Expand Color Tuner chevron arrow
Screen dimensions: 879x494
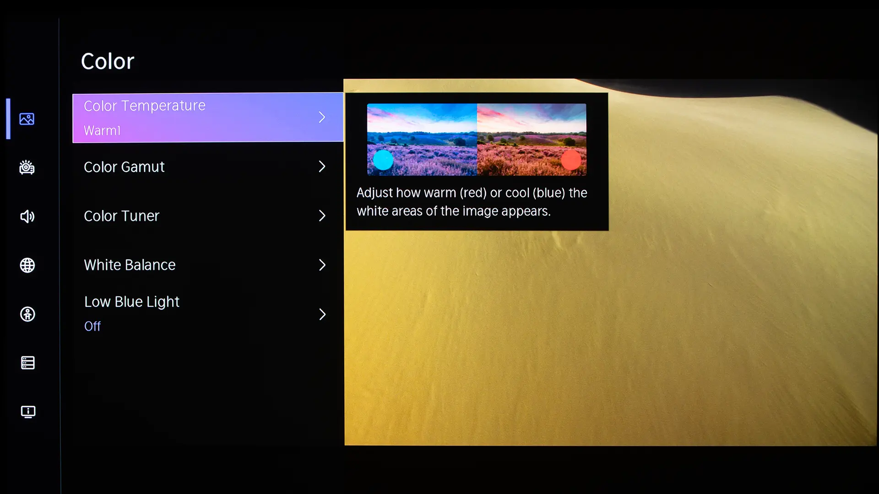click(322, 216)
